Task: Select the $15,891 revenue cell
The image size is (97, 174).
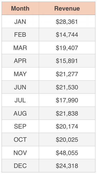Action: (x=67, y=61)
